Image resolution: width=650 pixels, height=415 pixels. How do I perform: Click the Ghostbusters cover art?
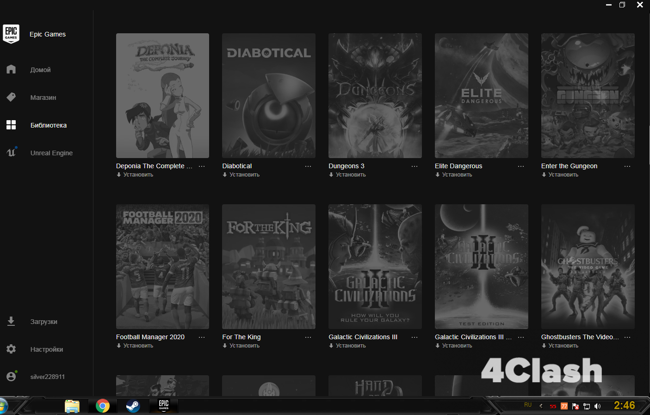tap(588, 267)
